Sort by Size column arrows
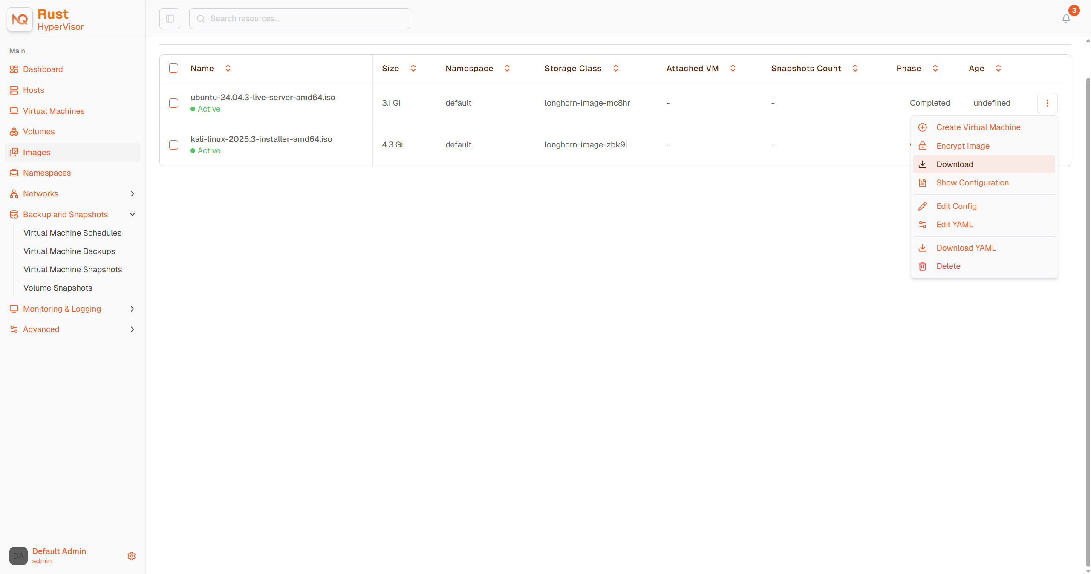Screen dimensions: 1091x574 coord(413,68)
